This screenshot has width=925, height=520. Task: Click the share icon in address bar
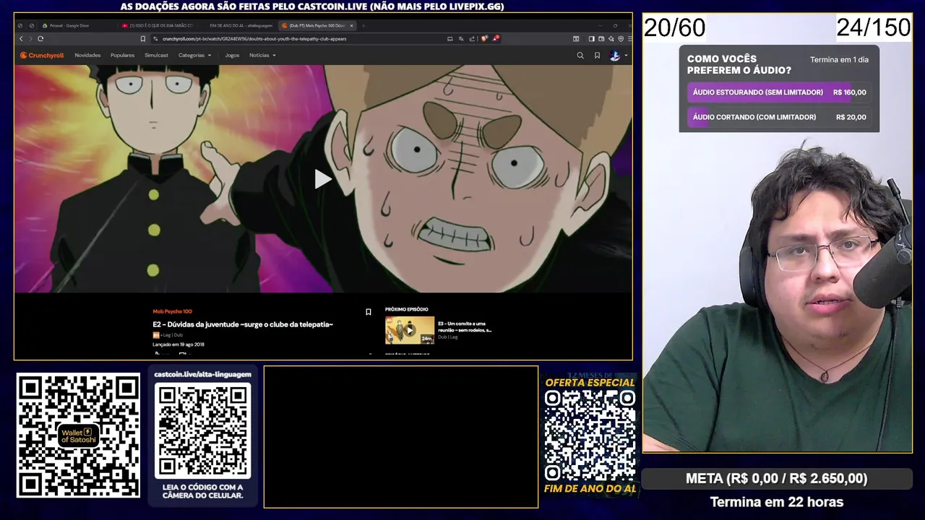tap(472, 39)
